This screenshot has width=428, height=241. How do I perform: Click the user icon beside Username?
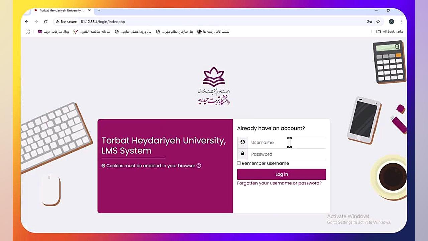[x=243, y=142]
